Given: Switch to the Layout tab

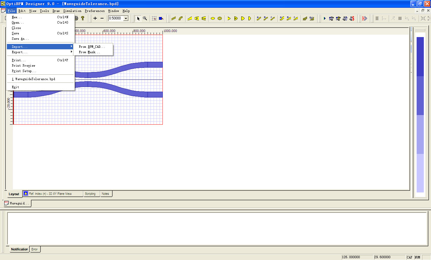Looking at the screenshot, I should (x=14, y=194).
